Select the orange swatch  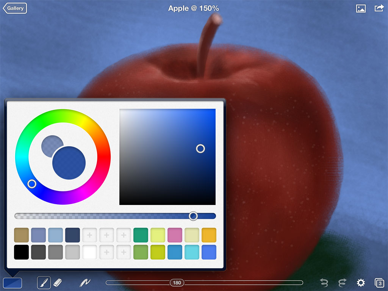(x=209, y=235)
